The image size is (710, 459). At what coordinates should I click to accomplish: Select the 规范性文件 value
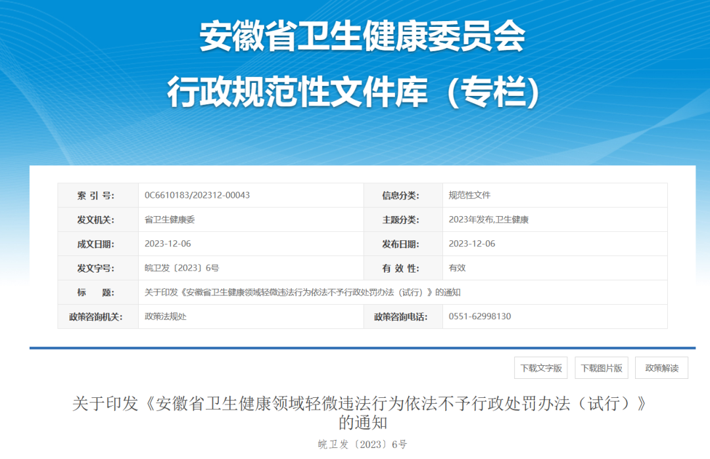click(469, 196)
